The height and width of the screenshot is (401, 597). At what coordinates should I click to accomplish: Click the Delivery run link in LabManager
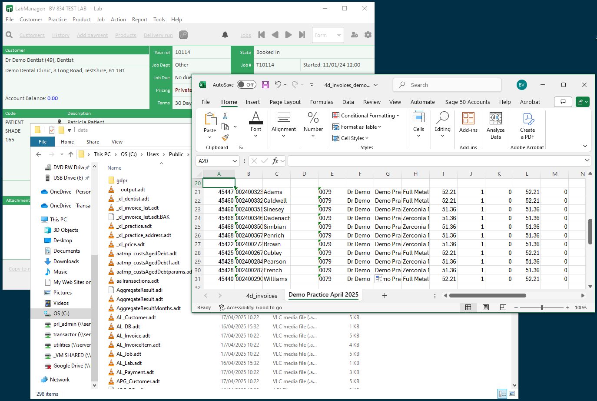[x=158, y=35]
